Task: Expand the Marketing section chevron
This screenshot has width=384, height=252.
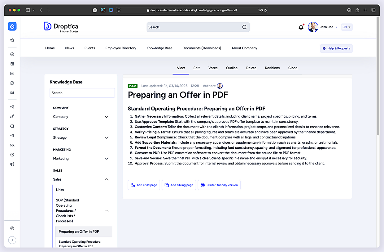Action: 107,158
